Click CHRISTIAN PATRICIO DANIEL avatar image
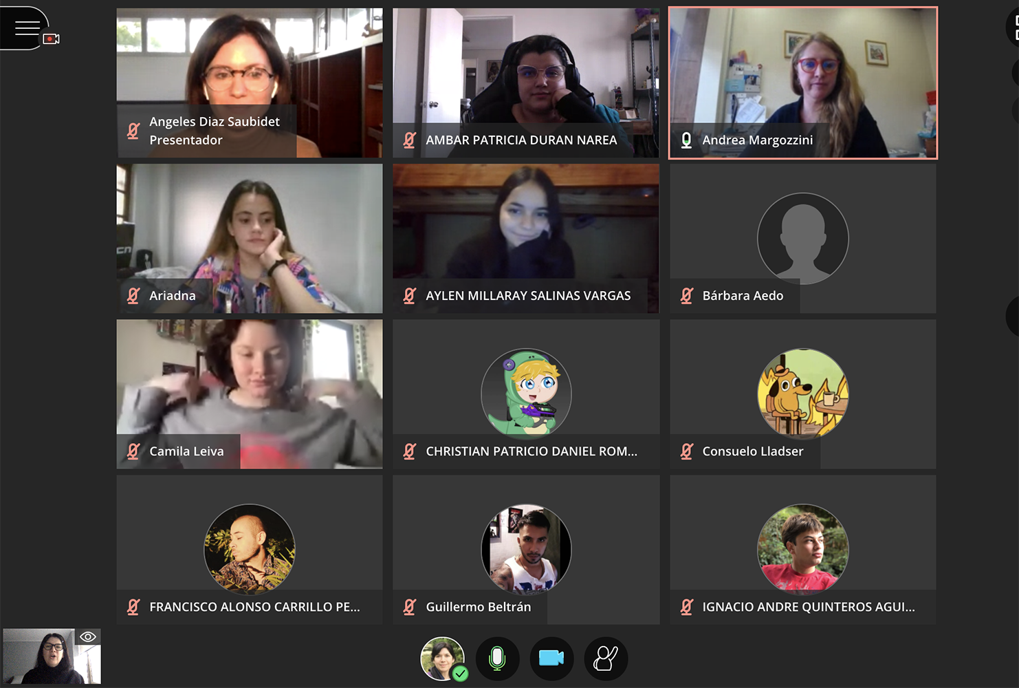1019x688 pixels. (x=526, y=394)
